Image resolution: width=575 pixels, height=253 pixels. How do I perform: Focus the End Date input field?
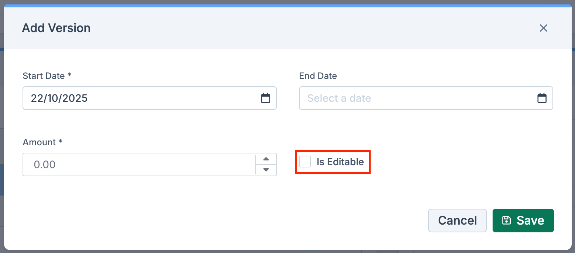426,98
